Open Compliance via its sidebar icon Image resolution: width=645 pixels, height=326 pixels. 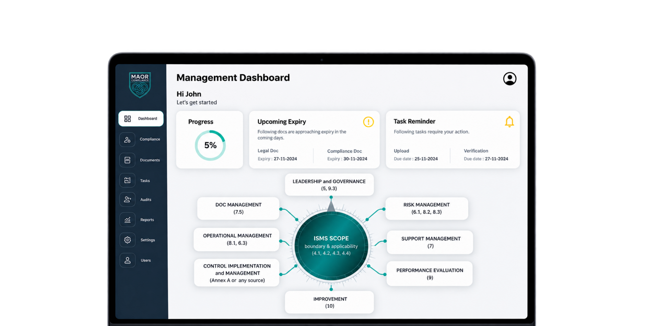click(127, 140)
